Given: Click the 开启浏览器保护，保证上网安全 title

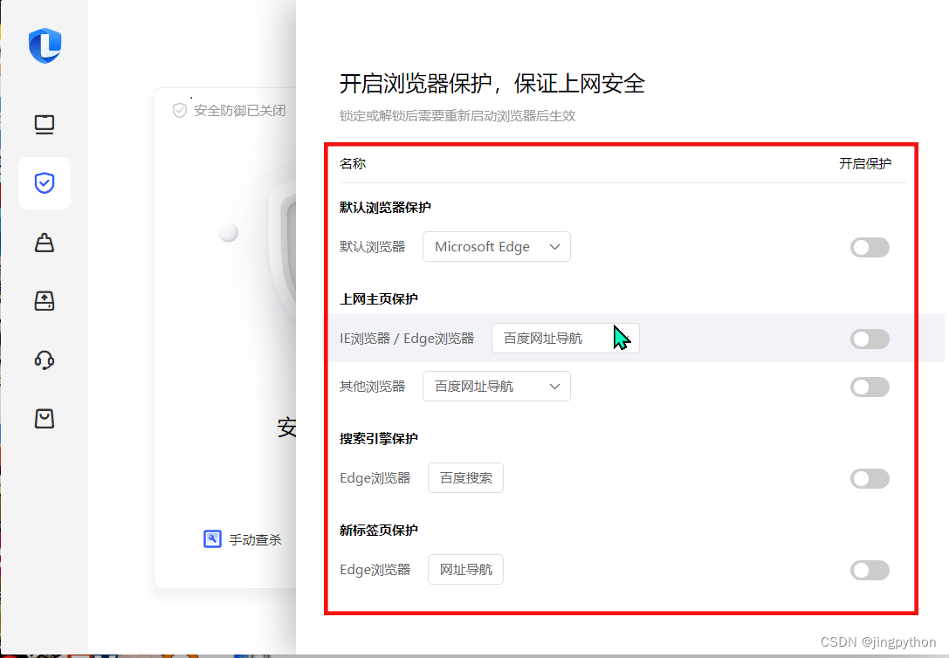Looking at the screenshot, I should coord(492,84).
